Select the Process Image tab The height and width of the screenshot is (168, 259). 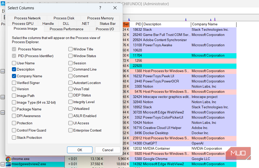tap(25, 29)
